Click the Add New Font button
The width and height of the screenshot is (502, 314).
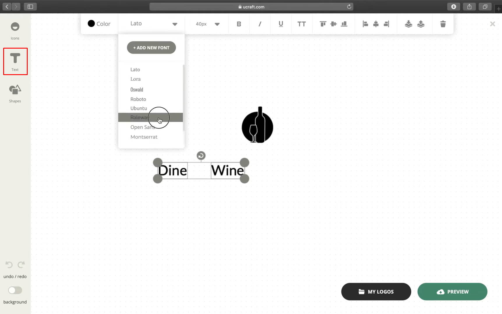(151, 48)
